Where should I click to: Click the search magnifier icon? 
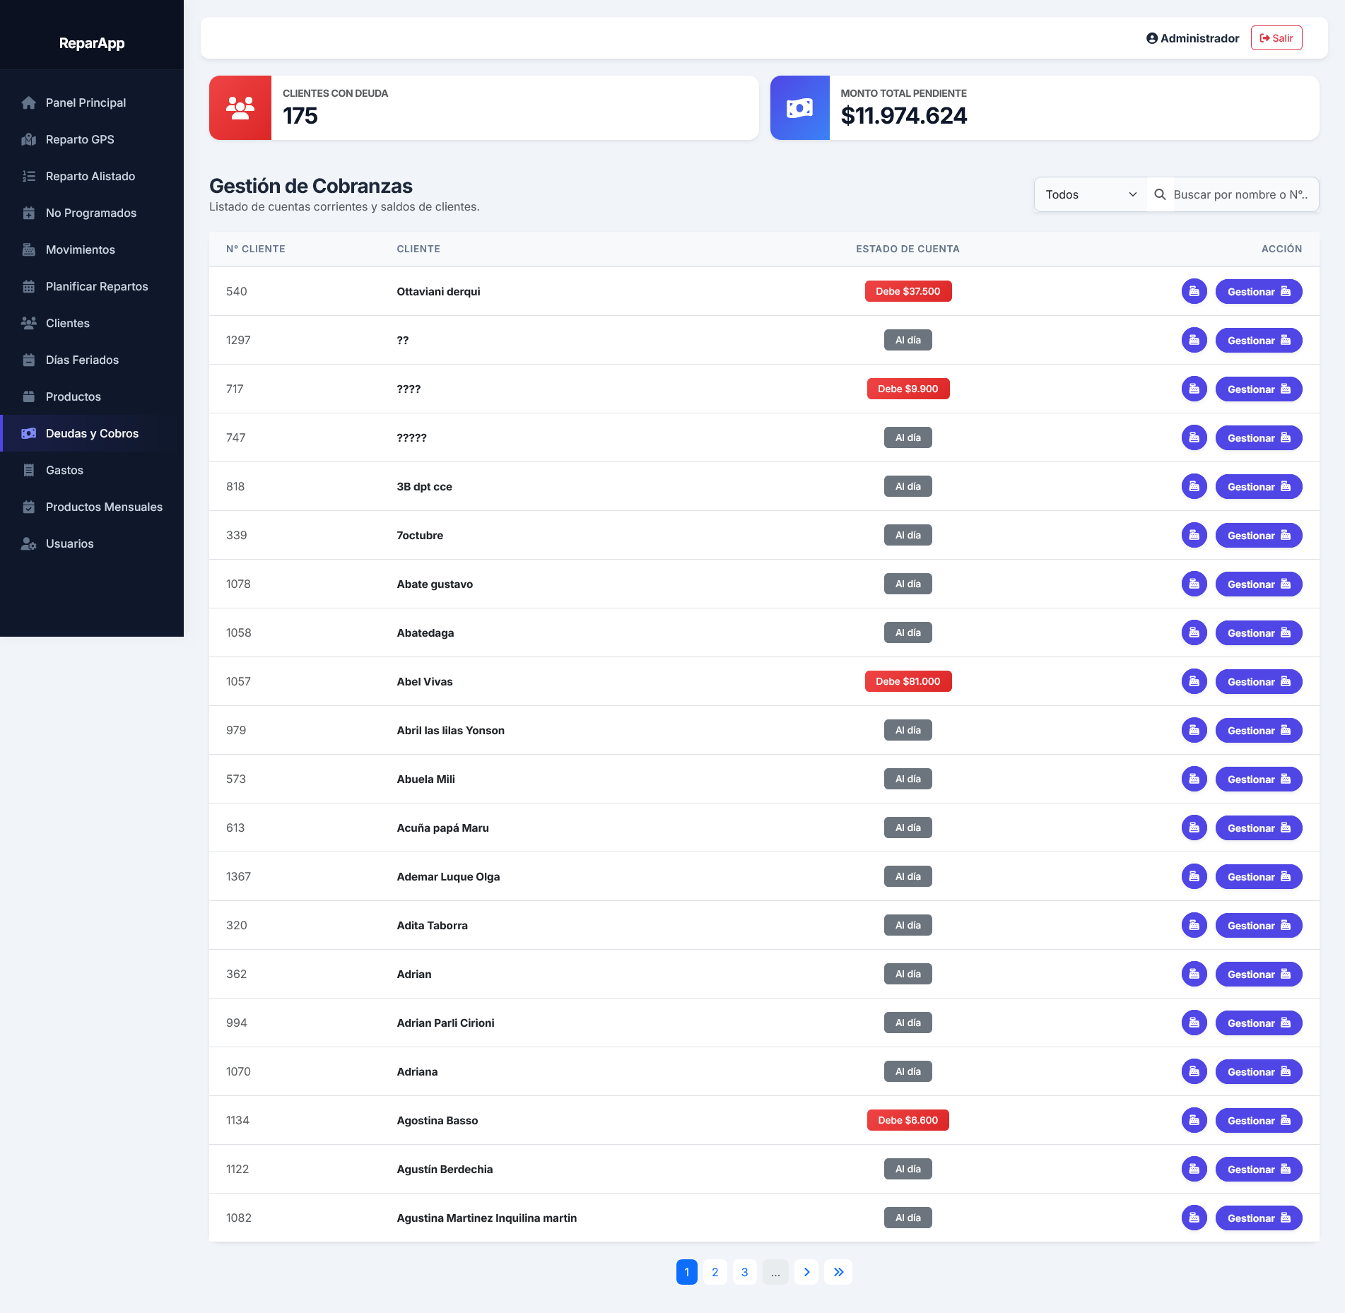pos(1160,194)
